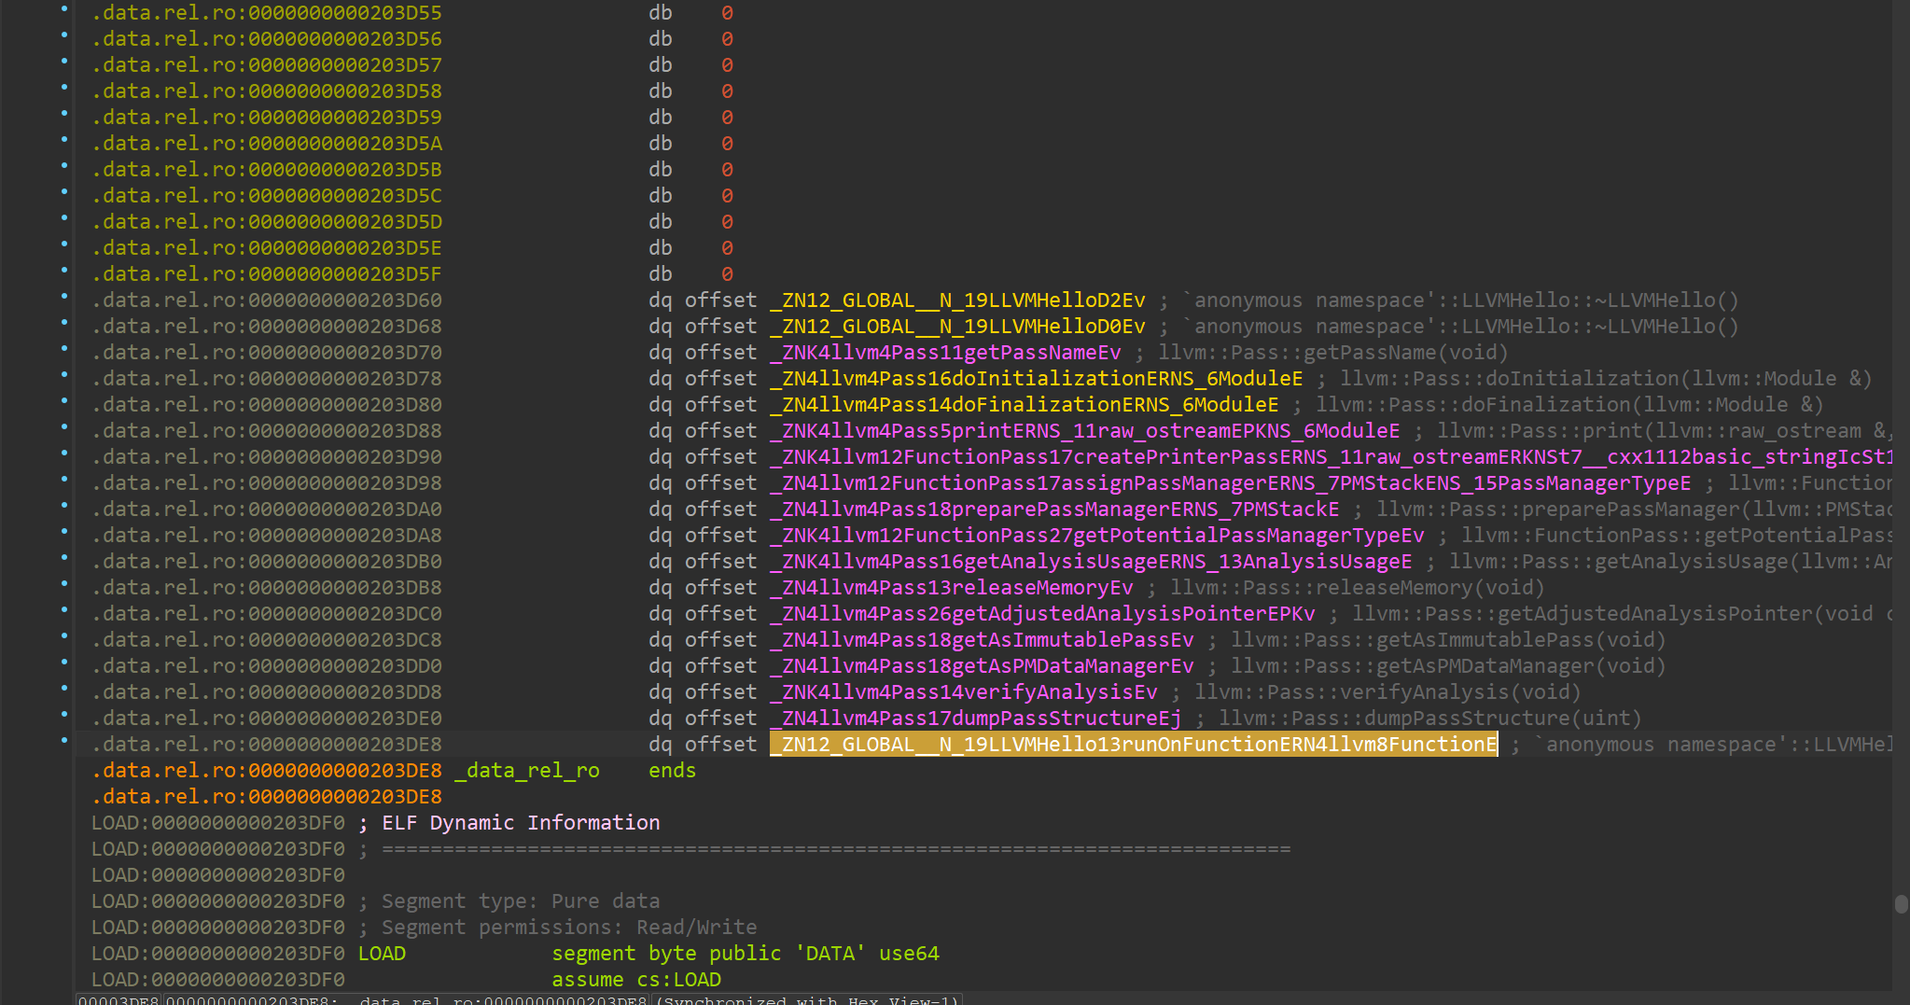Select the _data_rel_ro ends segment label
The image size is (1910, 1005).
527,771
